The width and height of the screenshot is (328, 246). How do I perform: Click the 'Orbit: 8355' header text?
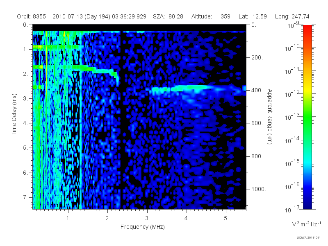pos(32,16)
